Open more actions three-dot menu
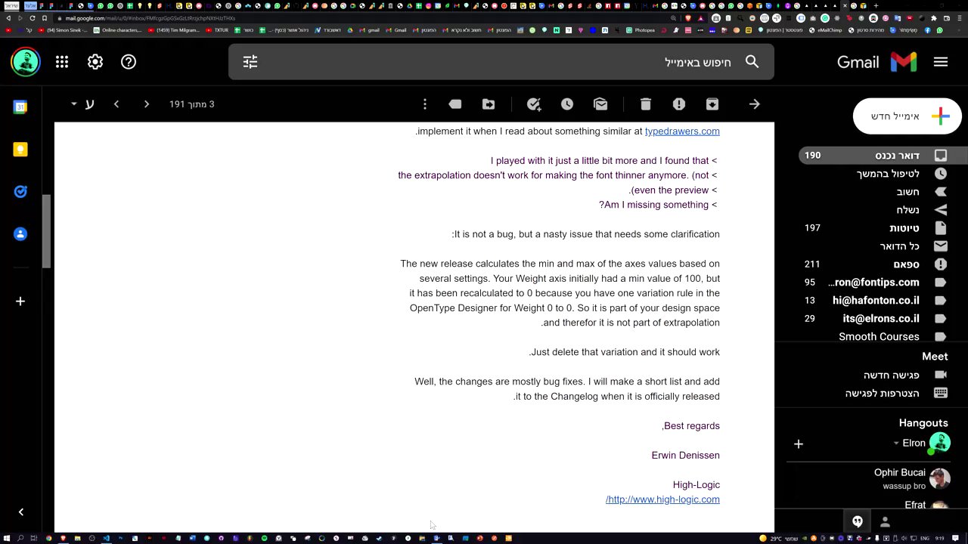The image size is (968, 544). (425, 104)
